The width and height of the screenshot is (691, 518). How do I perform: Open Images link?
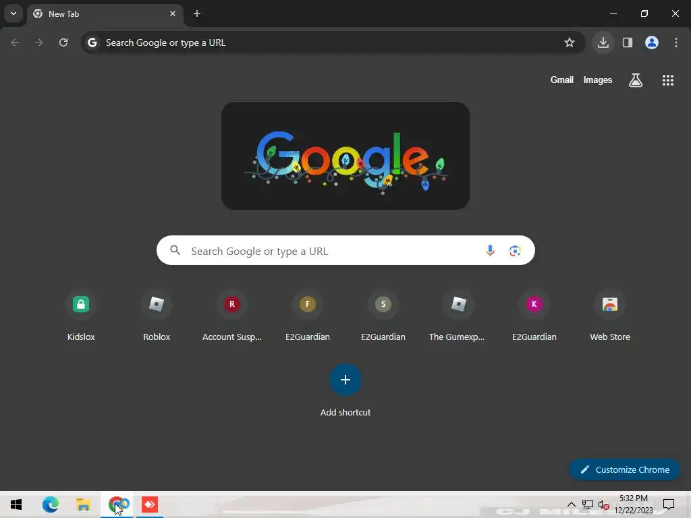[x=598, y=80]
